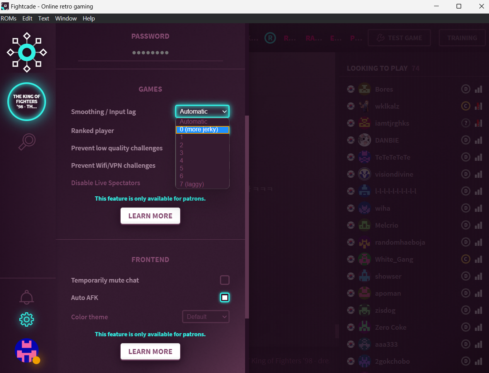The height and width of the screenshot is (373, 489).
Task: Click wklkalz player avatar
Action: [365, 106]
